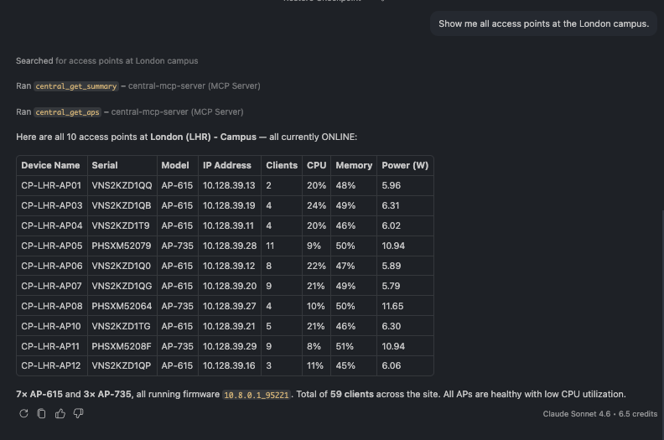This screenshot has height=440, width=664.
Task: Select device name CP-LHR-AP05
Action: click(x=52, y=246)
